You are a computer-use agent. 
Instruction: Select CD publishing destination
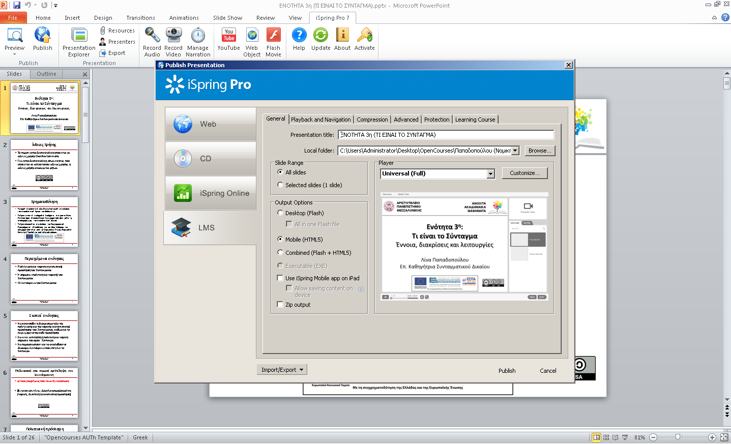click(211, 159)
